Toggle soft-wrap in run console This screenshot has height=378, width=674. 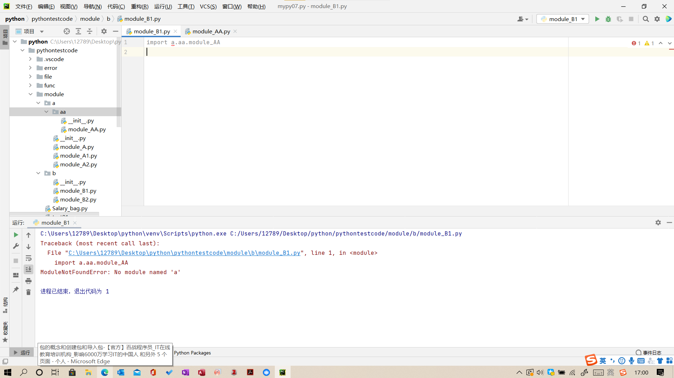tap(28, 258)
